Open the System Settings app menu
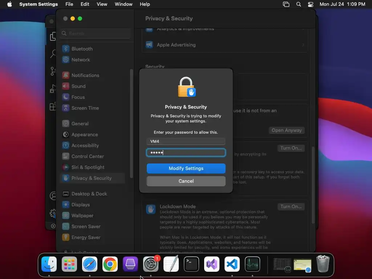Image resolution: width=372 pixels, height=279 pixels. [39, 4]
